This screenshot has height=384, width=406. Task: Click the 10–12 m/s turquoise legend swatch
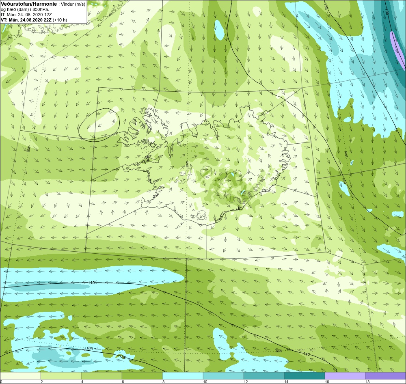pyautogui.click(x=223, y=376)
